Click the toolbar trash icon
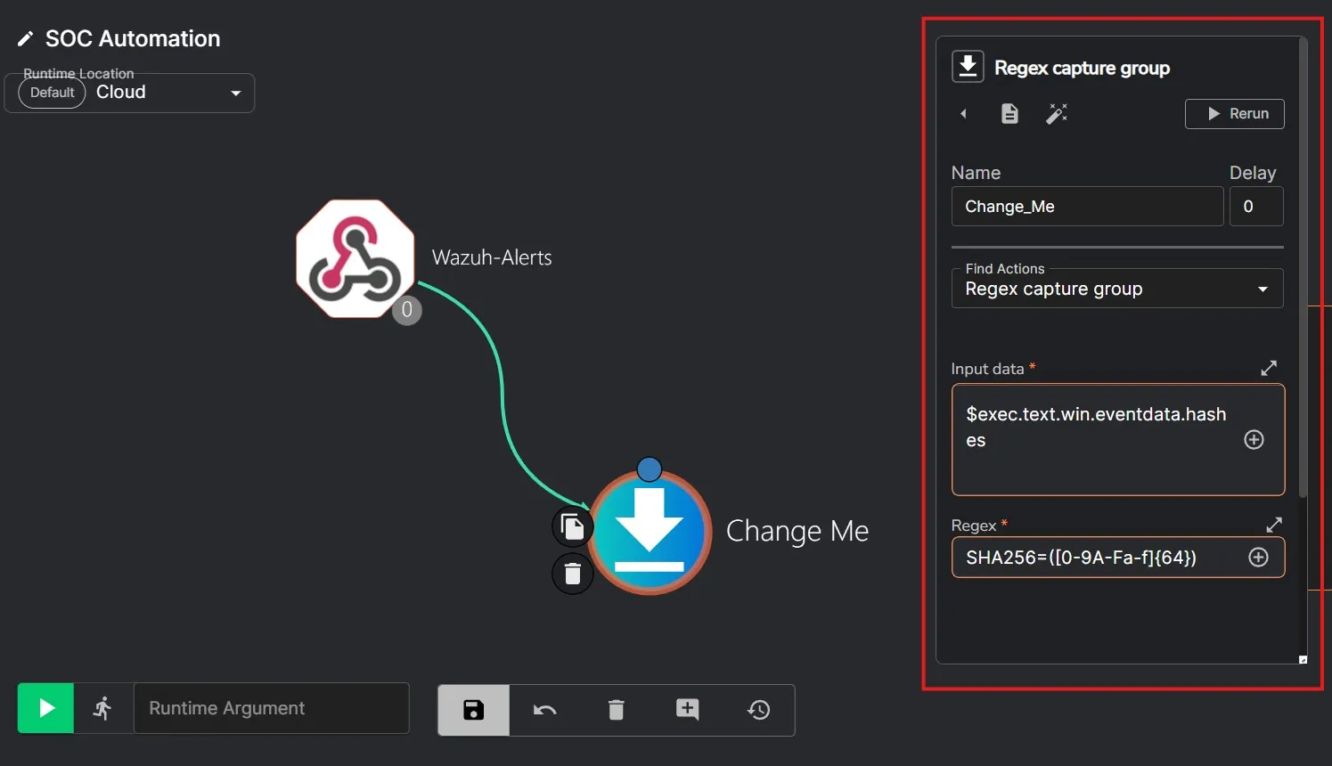1332x766 pixels. click(x=616, y=710)
